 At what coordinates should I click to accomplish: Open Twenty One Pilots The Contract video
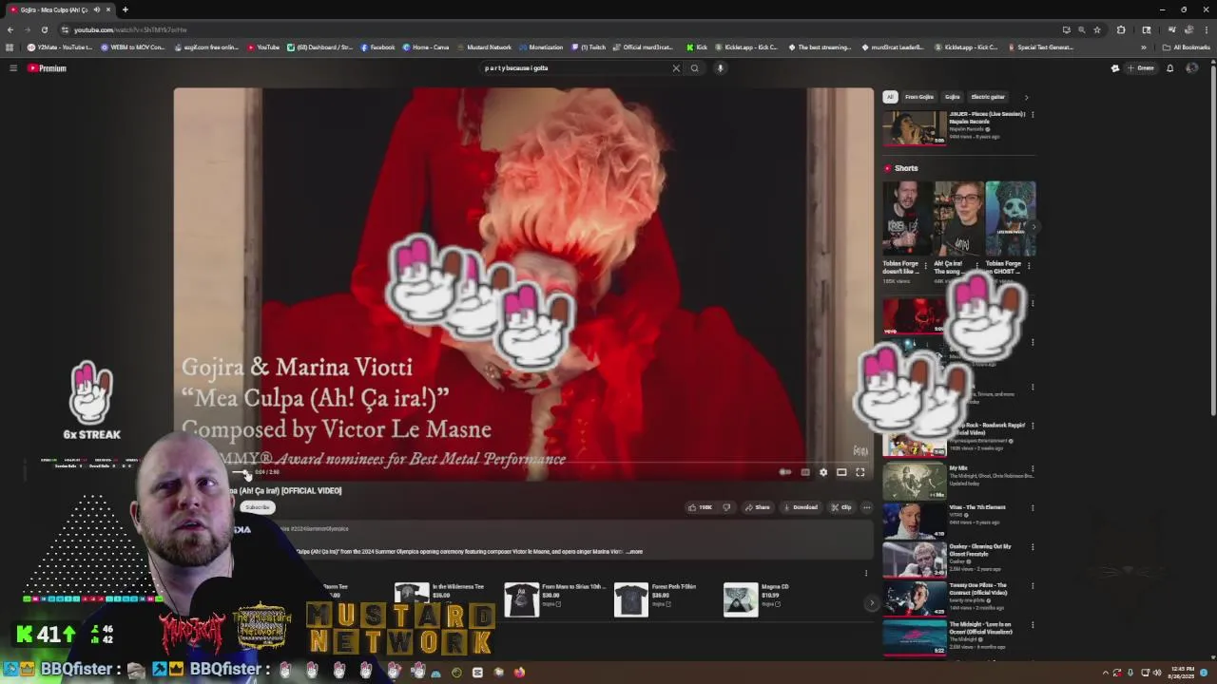click(915, 598)
